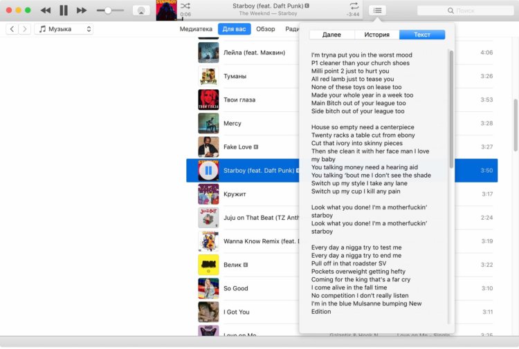Viewport: 519px width, 349px height.
Task: Click the 0:06 elapsed time label
Action: click(x=185, y=15)
